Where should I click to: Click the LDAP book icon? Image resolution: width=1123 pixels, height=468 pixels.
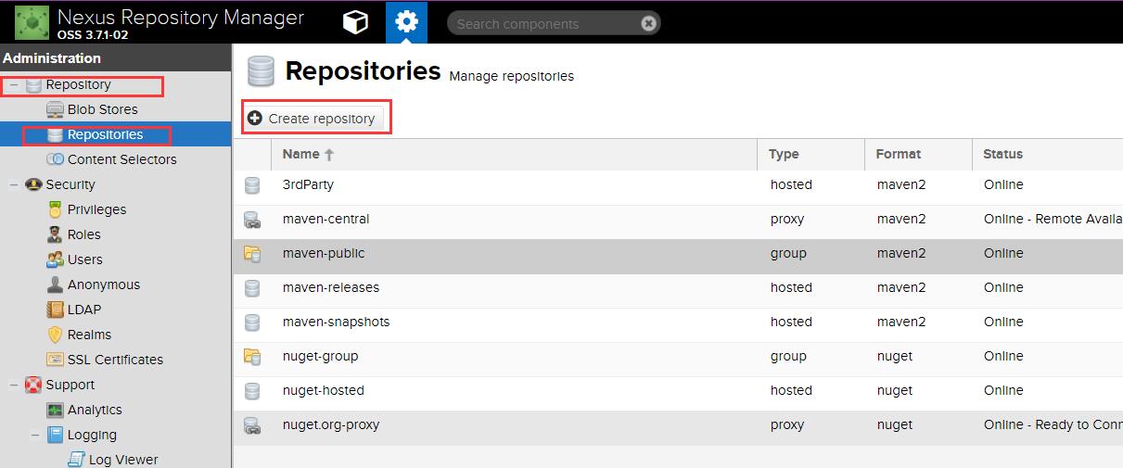tap(55, 310)
